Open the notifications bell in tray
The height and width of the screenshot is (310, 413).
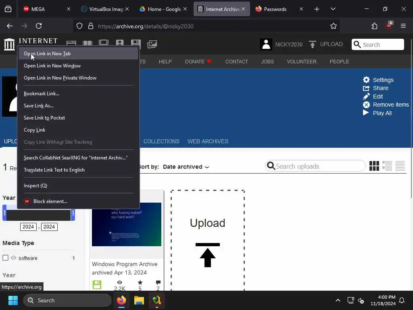pos(402,300)
